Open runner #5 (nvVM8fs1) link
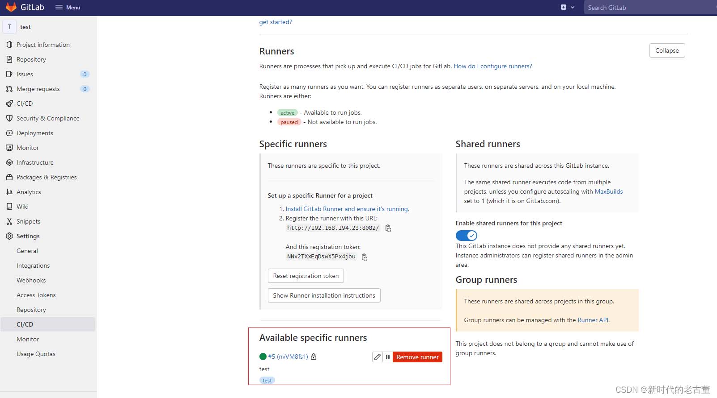Image resolution: width=717 pixels, height=398 pixels. point(288,357)
